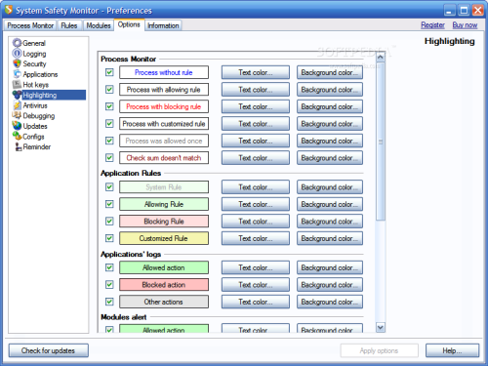Uncheck the Check sum doesn't match checkbox
This screenshot has width=488, height=366.
(109, 158)
